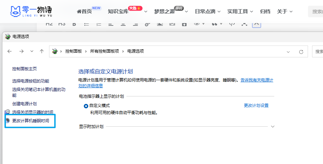323x164 pixels.
Task: Expand the 显示附加计划 section
Action: coord(272,127)
